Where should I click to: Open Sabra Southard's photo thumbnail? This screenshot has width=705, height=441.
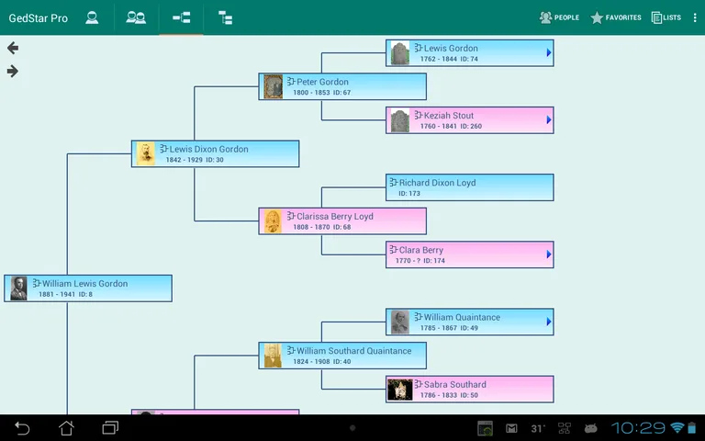pos(399,390)
